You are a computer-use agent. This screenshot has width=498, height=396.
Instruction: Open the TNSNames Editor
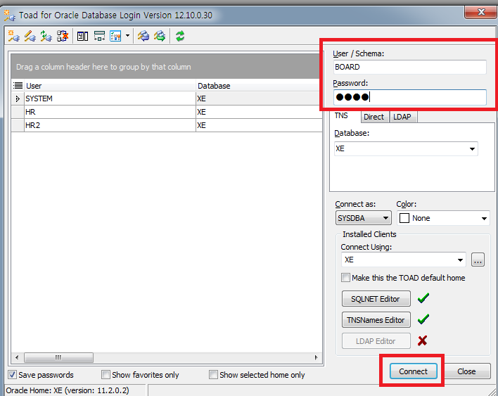[376, 320]
